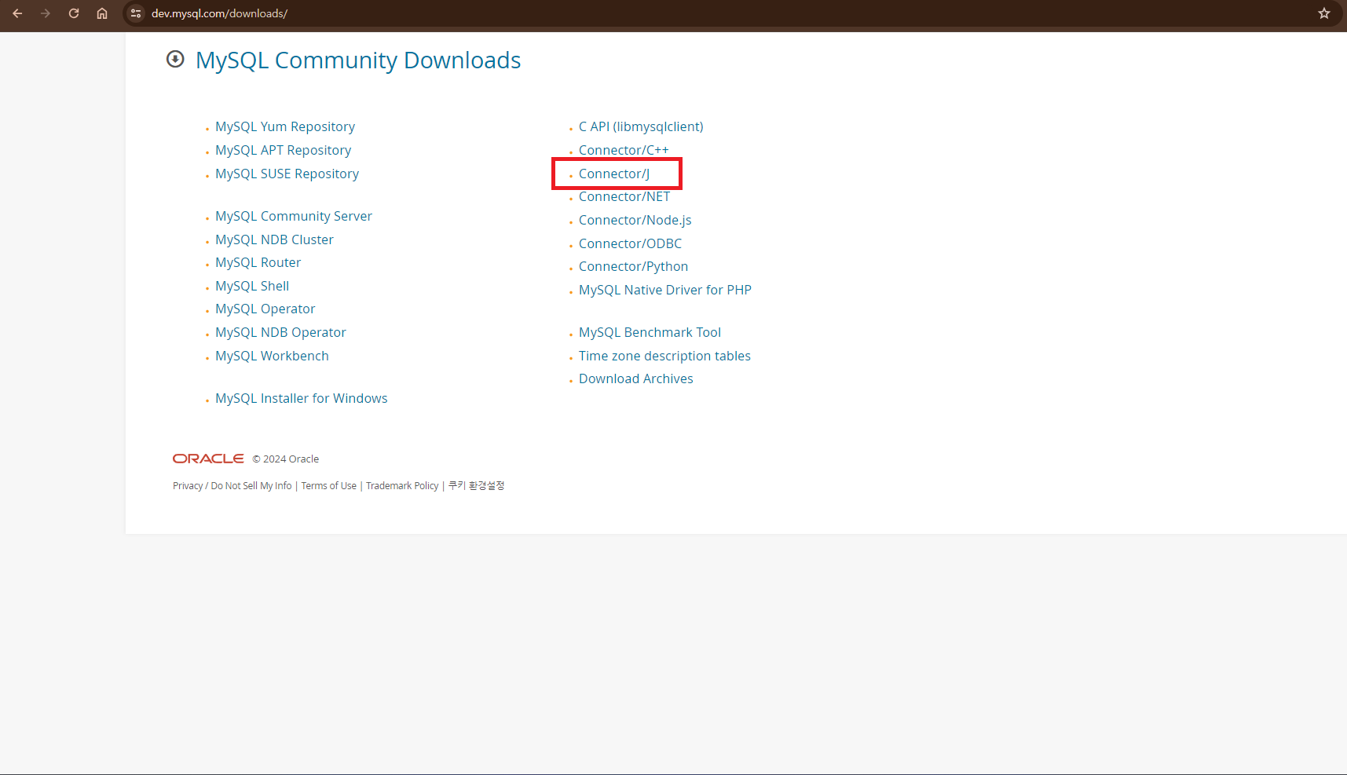1347x775 pixels.
Task: Open Connector/Node.js link
Action: tap(635, 220)
